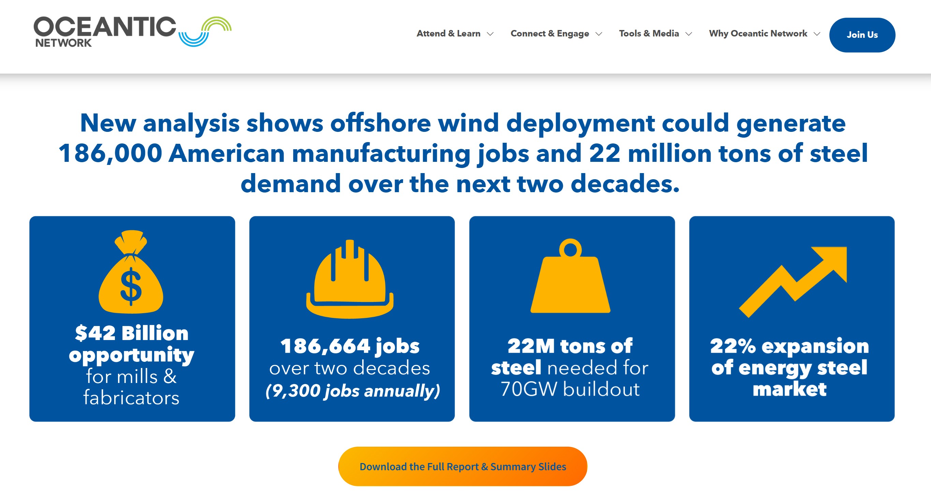Click the hard hat icon
931x492 pixels.
click(x=350, y=280)
